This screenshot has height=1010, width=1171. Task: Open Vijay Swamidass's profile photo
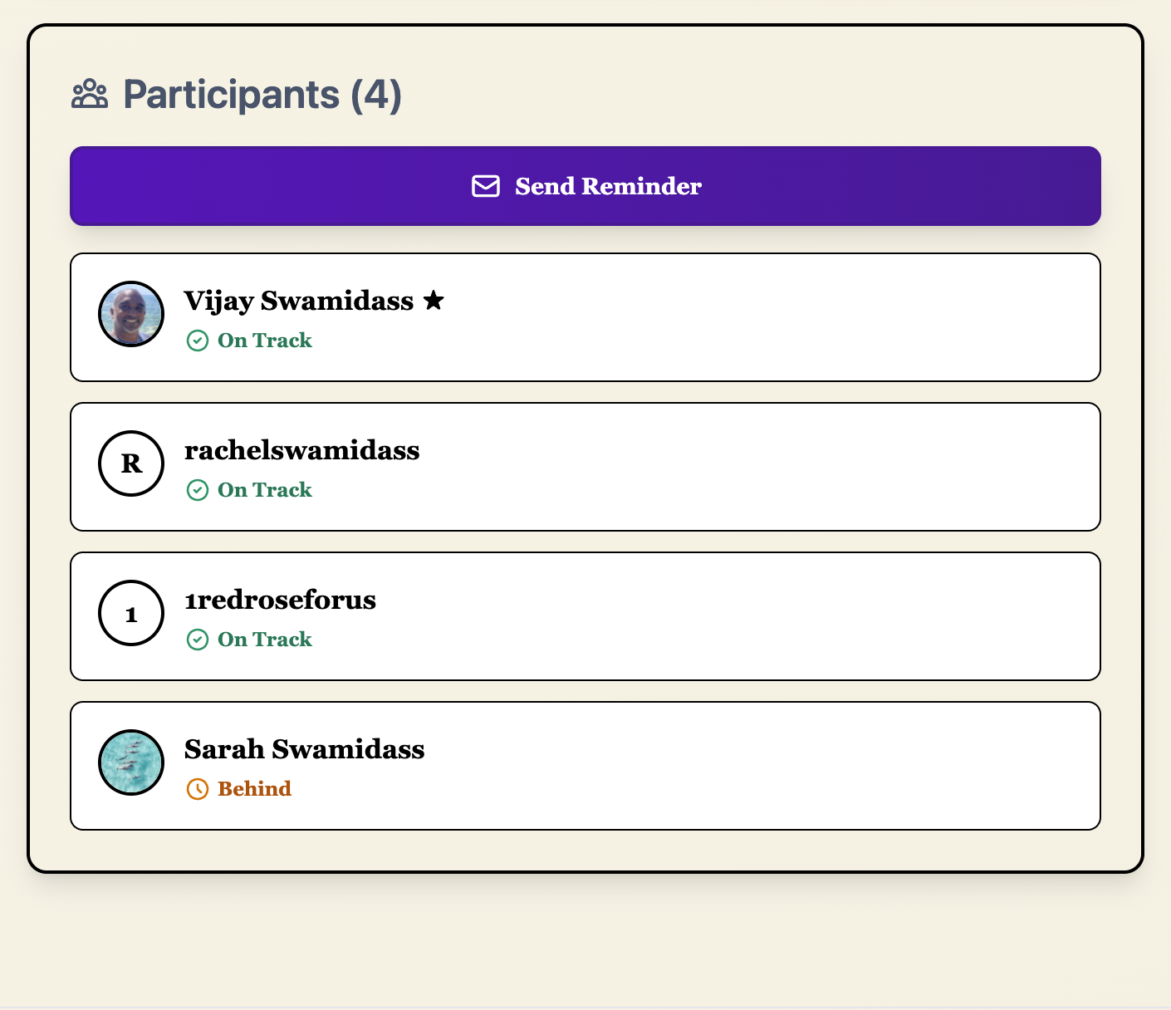pyautogui.click(x=131, y=314)
